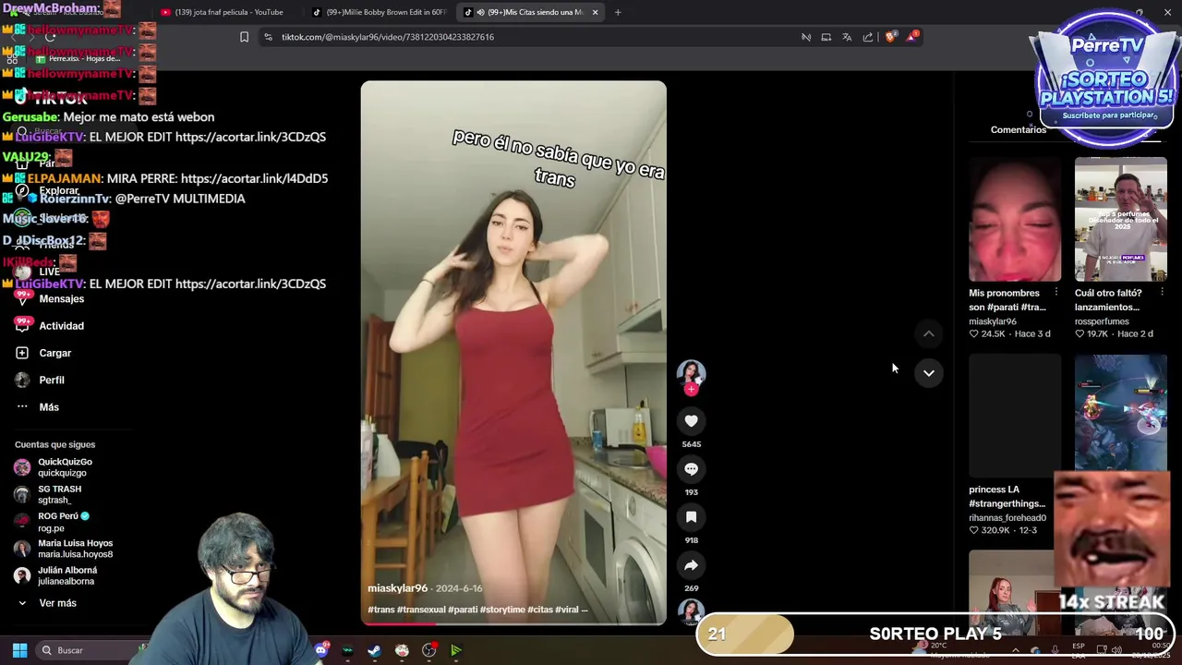Open options for 'Cuál otro faltó?' video
This screenshot has height=665, width=1182.
[x=1162, y=293]
